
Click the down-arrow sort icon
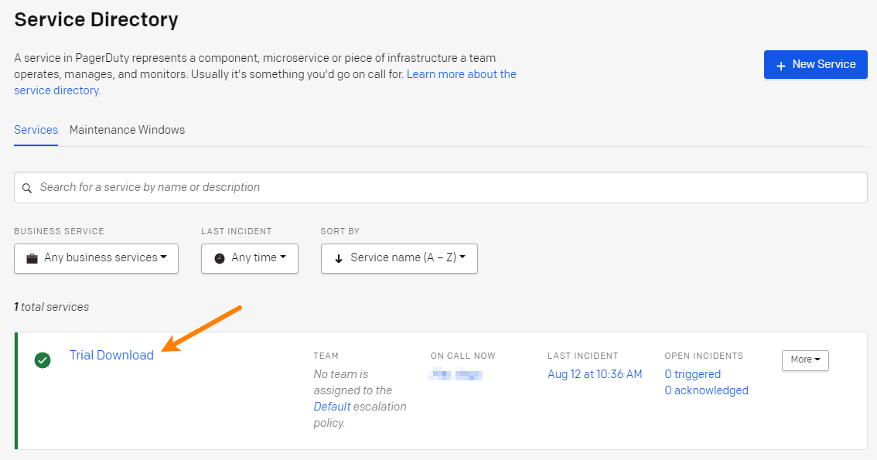click(x=339, y=258)
